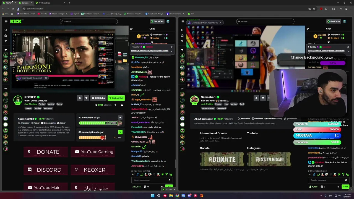The image size is (354, 199).
Task: Open the hamburger menu in KEOXER window
Action: tap(6, 21)
